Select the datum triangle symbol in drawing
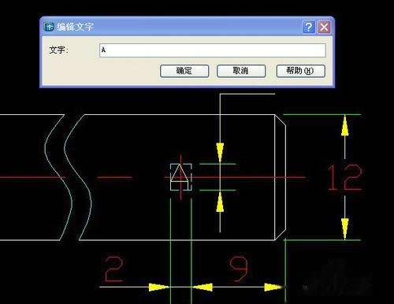The width and height of the screenshot is (394, 304). 180,177
